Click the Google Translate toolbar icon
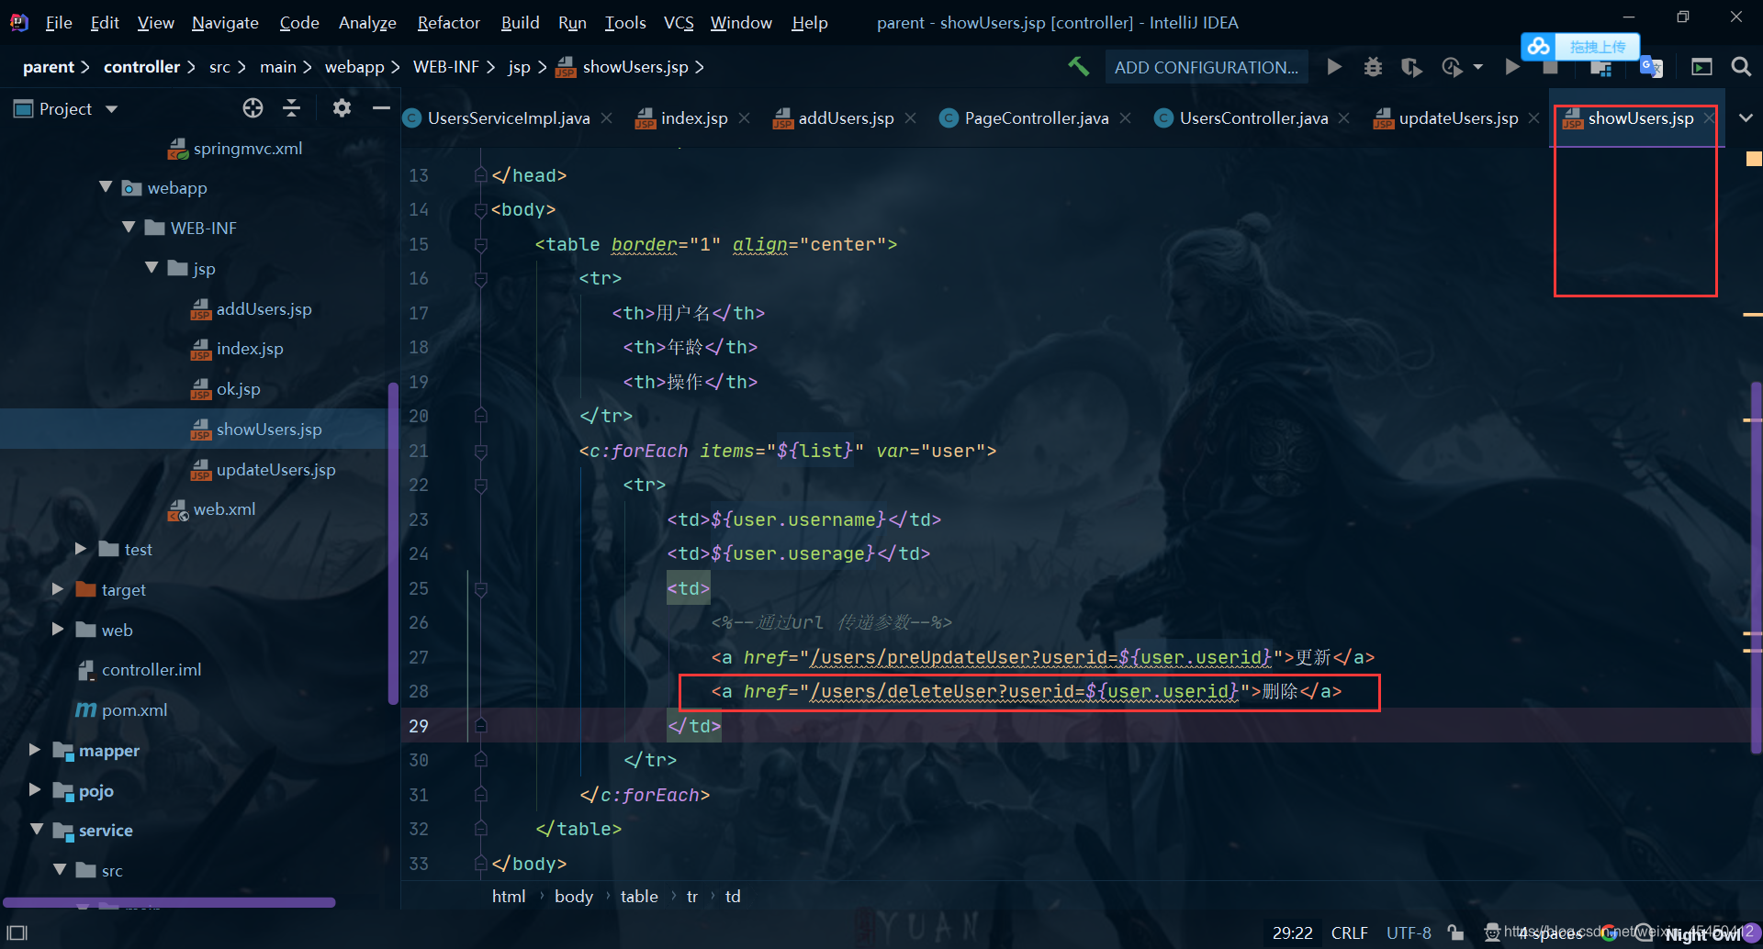 (x=1651, y=67)
